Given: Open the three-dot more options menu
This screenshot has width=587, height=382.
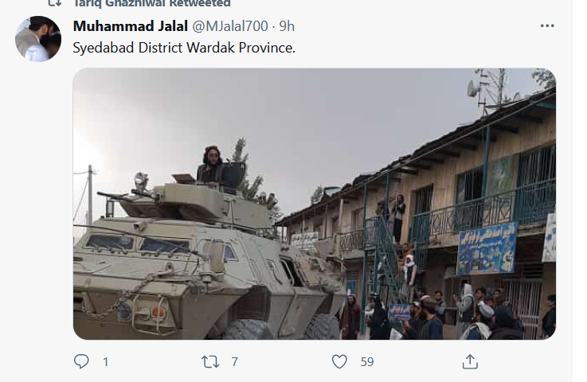Looking at the screenshot, I should tap(547, 25).
